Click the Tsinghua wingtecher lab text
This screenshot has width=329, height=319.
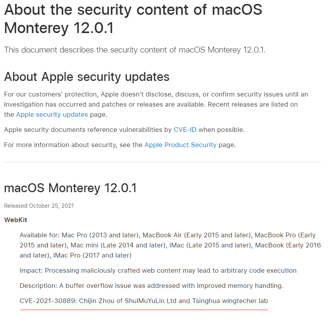[x=230, y=301]
